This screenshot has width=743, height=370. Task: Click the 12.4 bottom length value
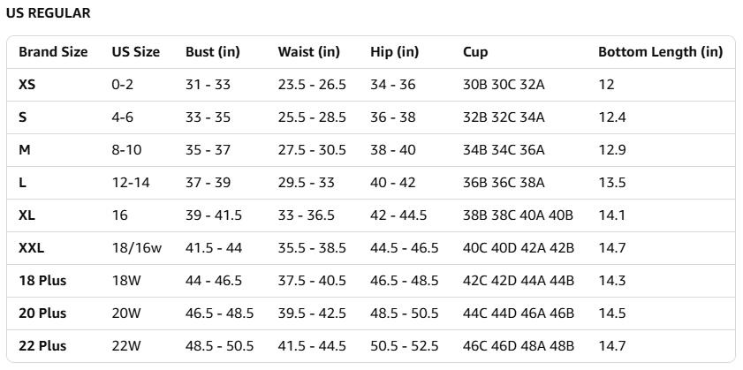click(x=611, y=117)
